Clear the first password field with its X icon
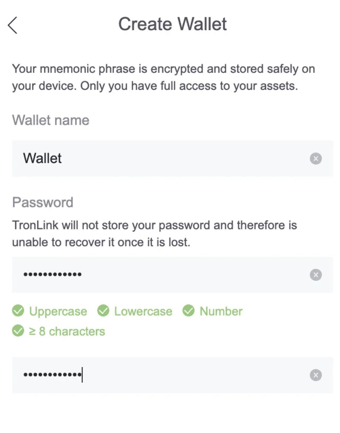This screenshot has width=340, height=433. 316,275
